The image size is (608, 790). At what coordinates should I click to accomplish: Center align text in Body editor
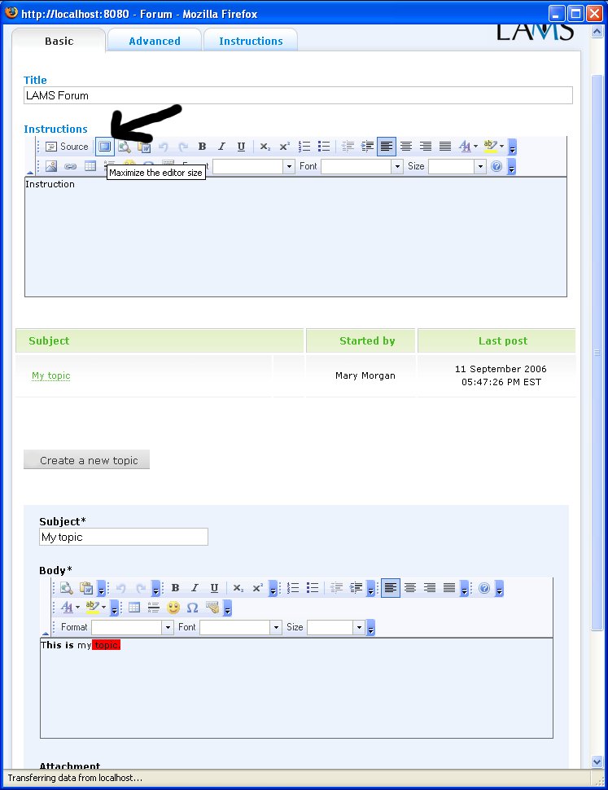tap(410, 588)
